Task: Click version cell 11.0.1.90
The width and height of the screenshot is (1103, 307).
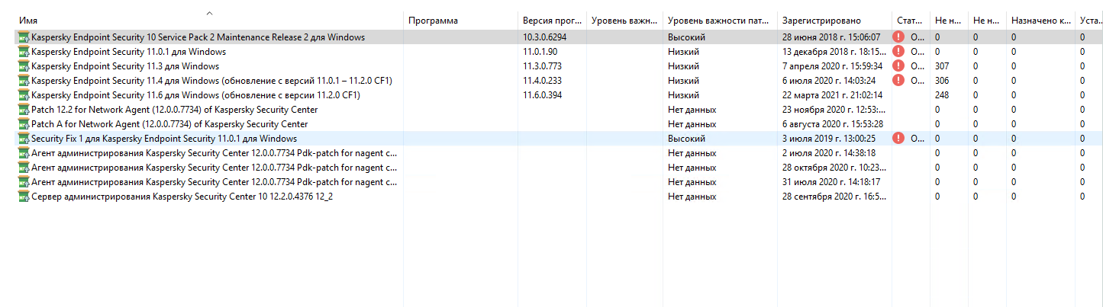Action: coord(540,52)
